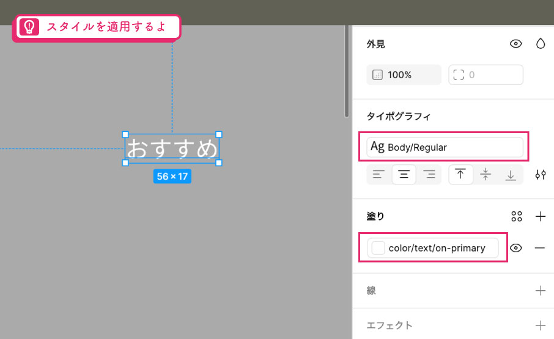
Task: Add a stroke with plus in 線
Action: 540,290
